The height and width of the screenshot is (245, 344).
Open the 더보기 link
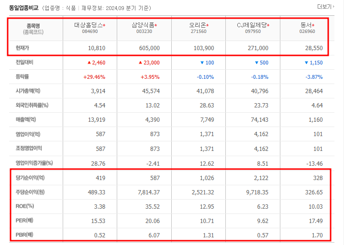(x=325, y=7)
